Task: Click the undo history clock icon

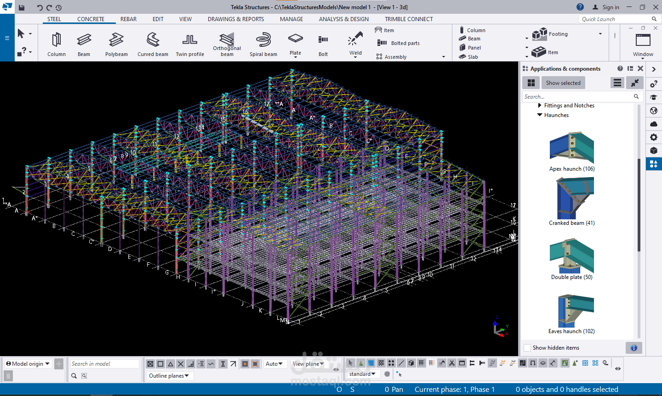Action: click(x=58, y=7)
